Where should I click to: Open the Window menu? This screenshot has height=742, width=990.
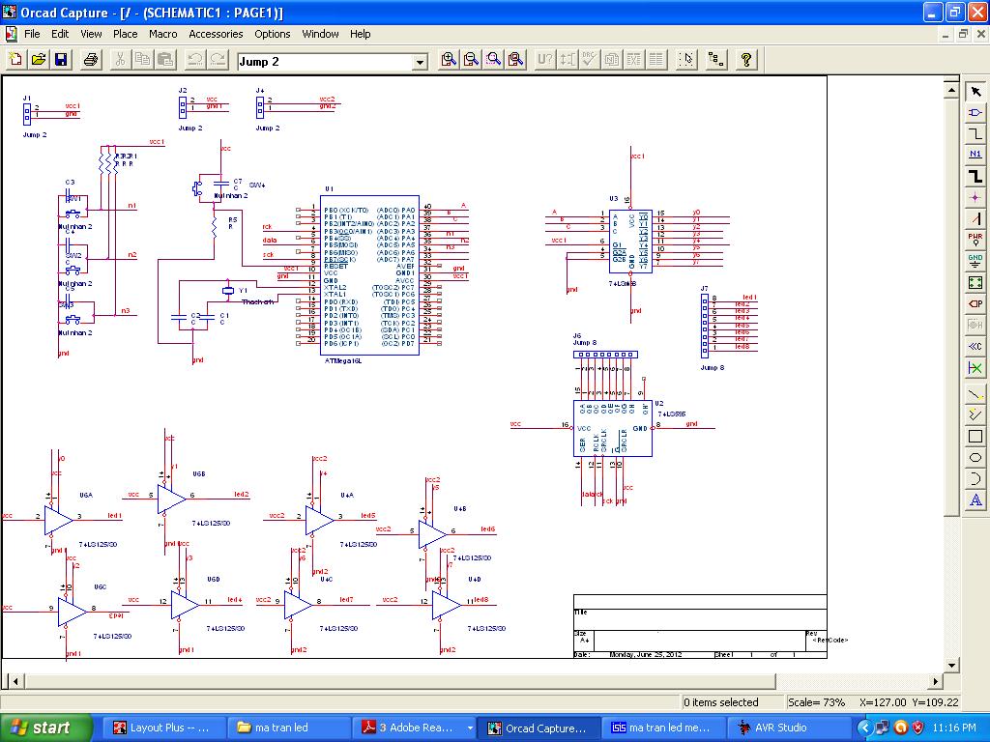pyautogui.click(x=320, y=34)
